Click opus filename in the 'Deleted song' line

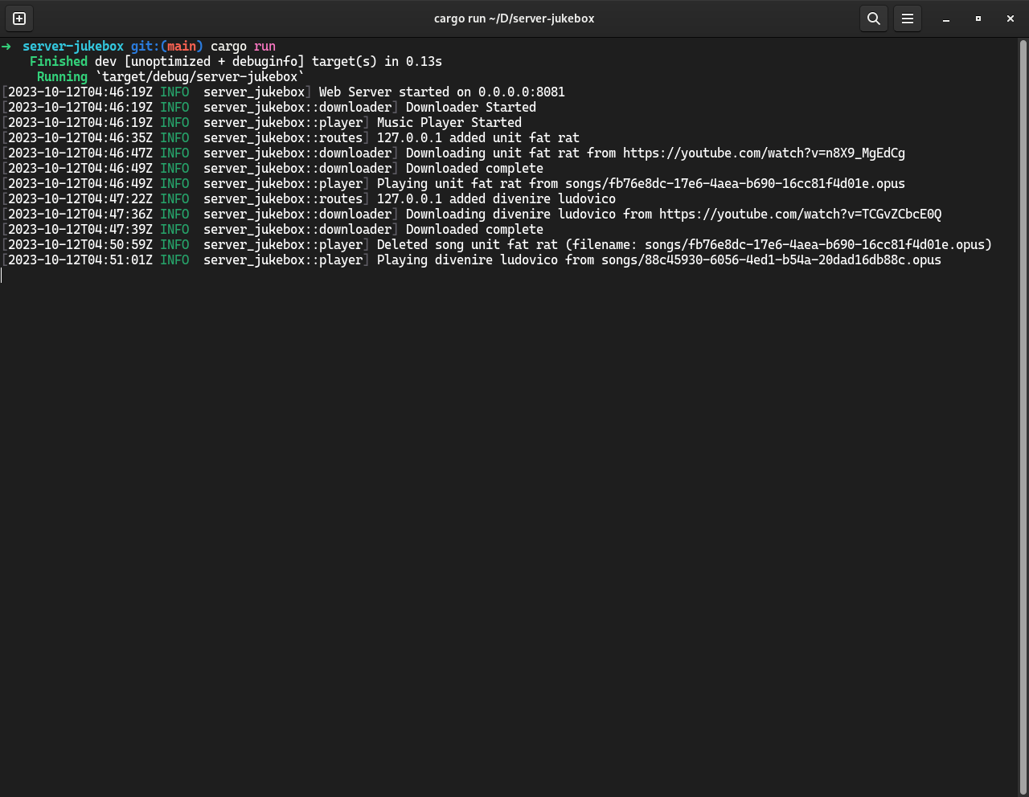[x=814, y=244]
